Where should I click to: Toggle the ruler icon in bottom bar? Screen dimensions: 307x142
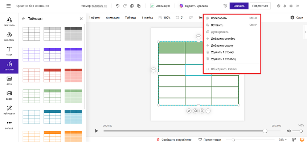tap(294, 140)
